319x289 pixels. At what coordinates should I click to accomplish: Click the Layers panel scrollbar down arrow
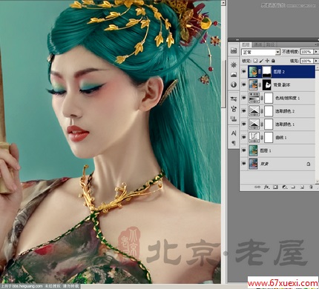(317, 181)
